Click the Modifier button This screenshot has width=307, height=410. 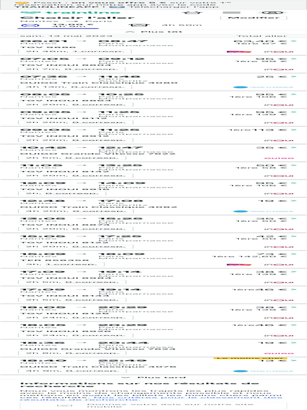click(253, 18)
